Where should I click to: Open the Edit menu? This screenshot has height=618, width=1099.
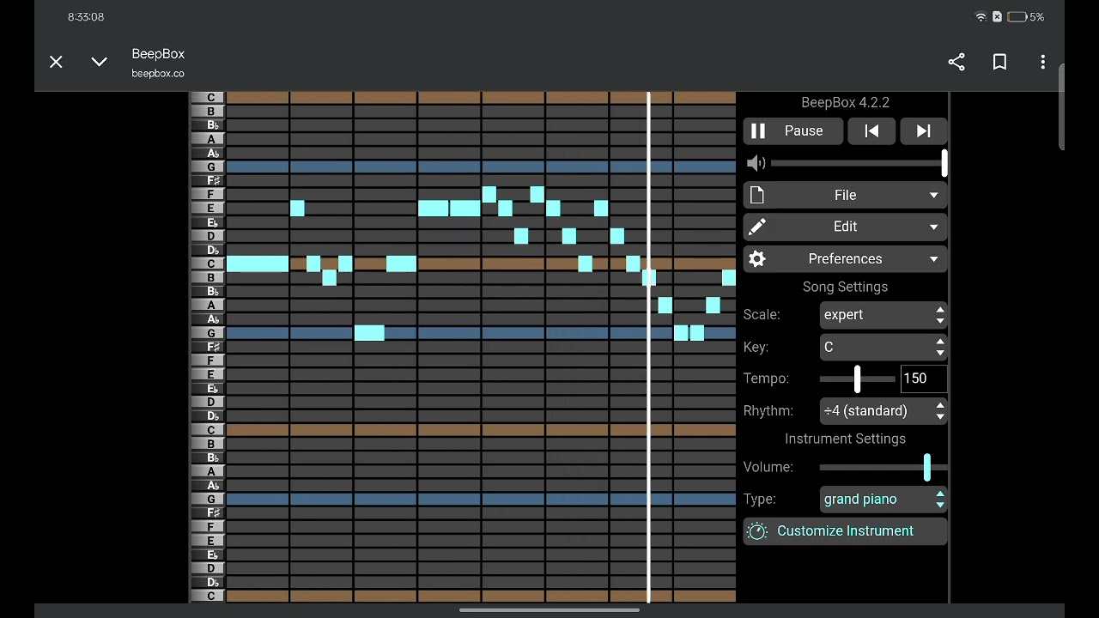pos(845,227)
